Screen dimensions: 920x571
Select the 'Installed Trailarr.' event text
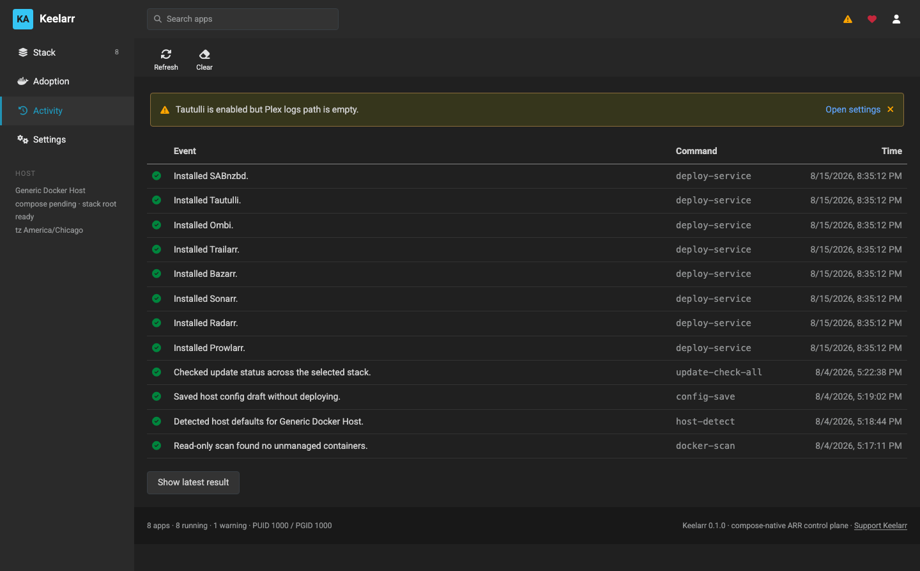tap(206, 249)
